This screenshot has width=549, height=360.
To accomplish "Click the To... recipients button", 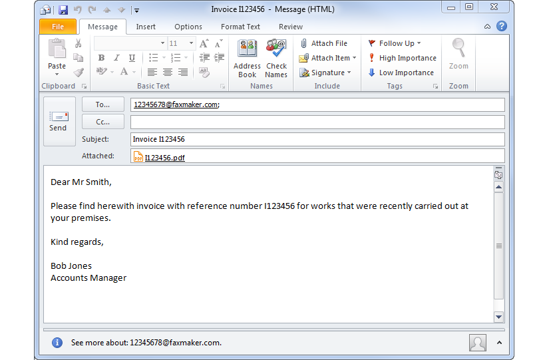I will pyautogui.click(x=103, y=104).
